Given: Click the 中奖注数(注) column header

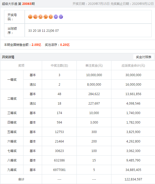Looking at the screenshot, I should click(x=59, y=66).
